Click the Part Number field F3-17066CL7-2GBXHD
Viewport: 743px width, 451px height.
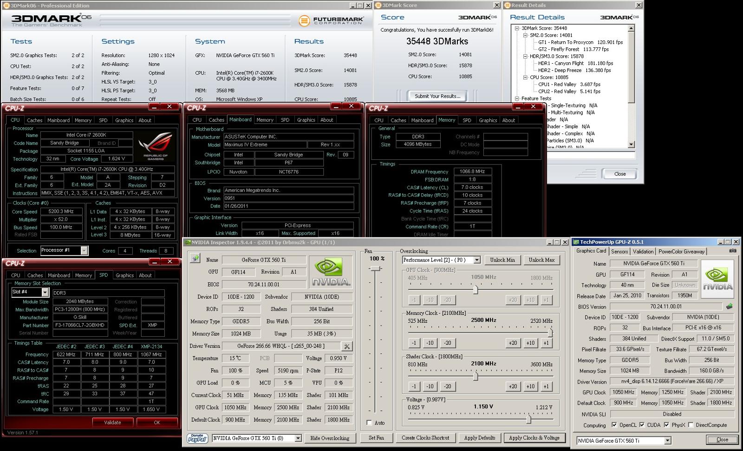79,326
